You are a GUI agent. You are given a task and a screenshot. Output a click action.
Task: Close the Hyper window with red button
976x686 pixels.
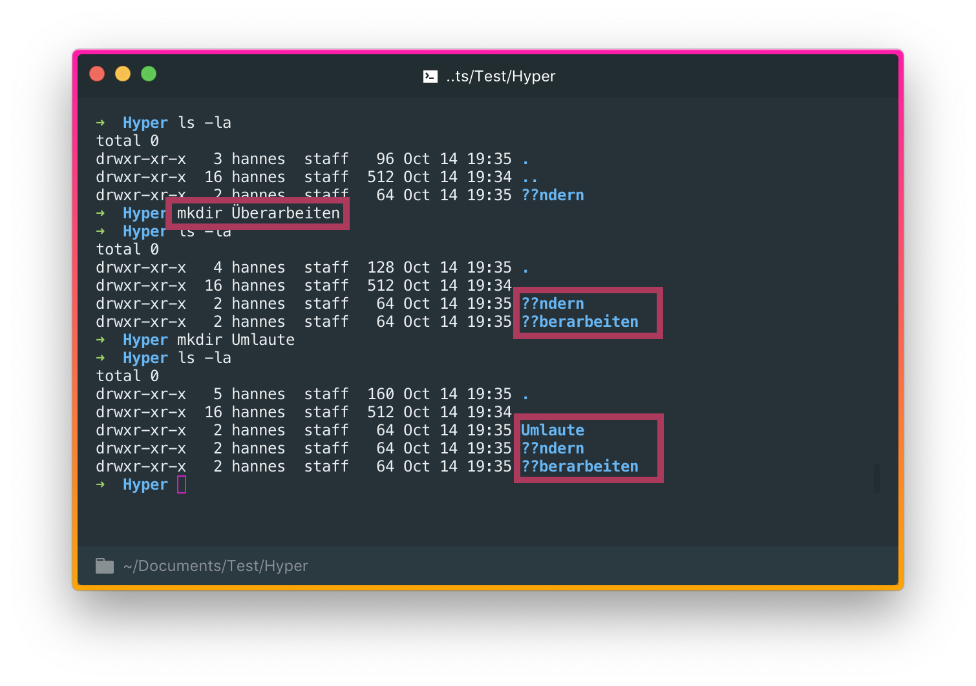pyautogui.click(x=97, y=74)
